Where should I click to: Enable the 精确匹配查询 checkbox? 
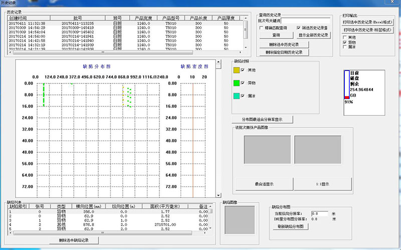pyautogui.click(x=262, y=28)
